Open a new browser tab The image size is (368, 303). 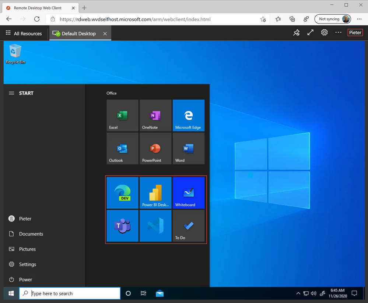click(x=84, y=8)
